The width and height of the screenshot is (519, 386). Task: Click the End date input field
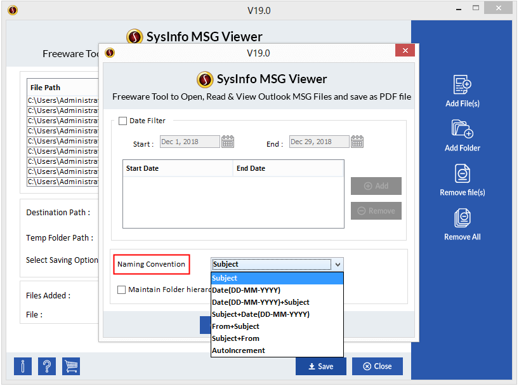319,142
